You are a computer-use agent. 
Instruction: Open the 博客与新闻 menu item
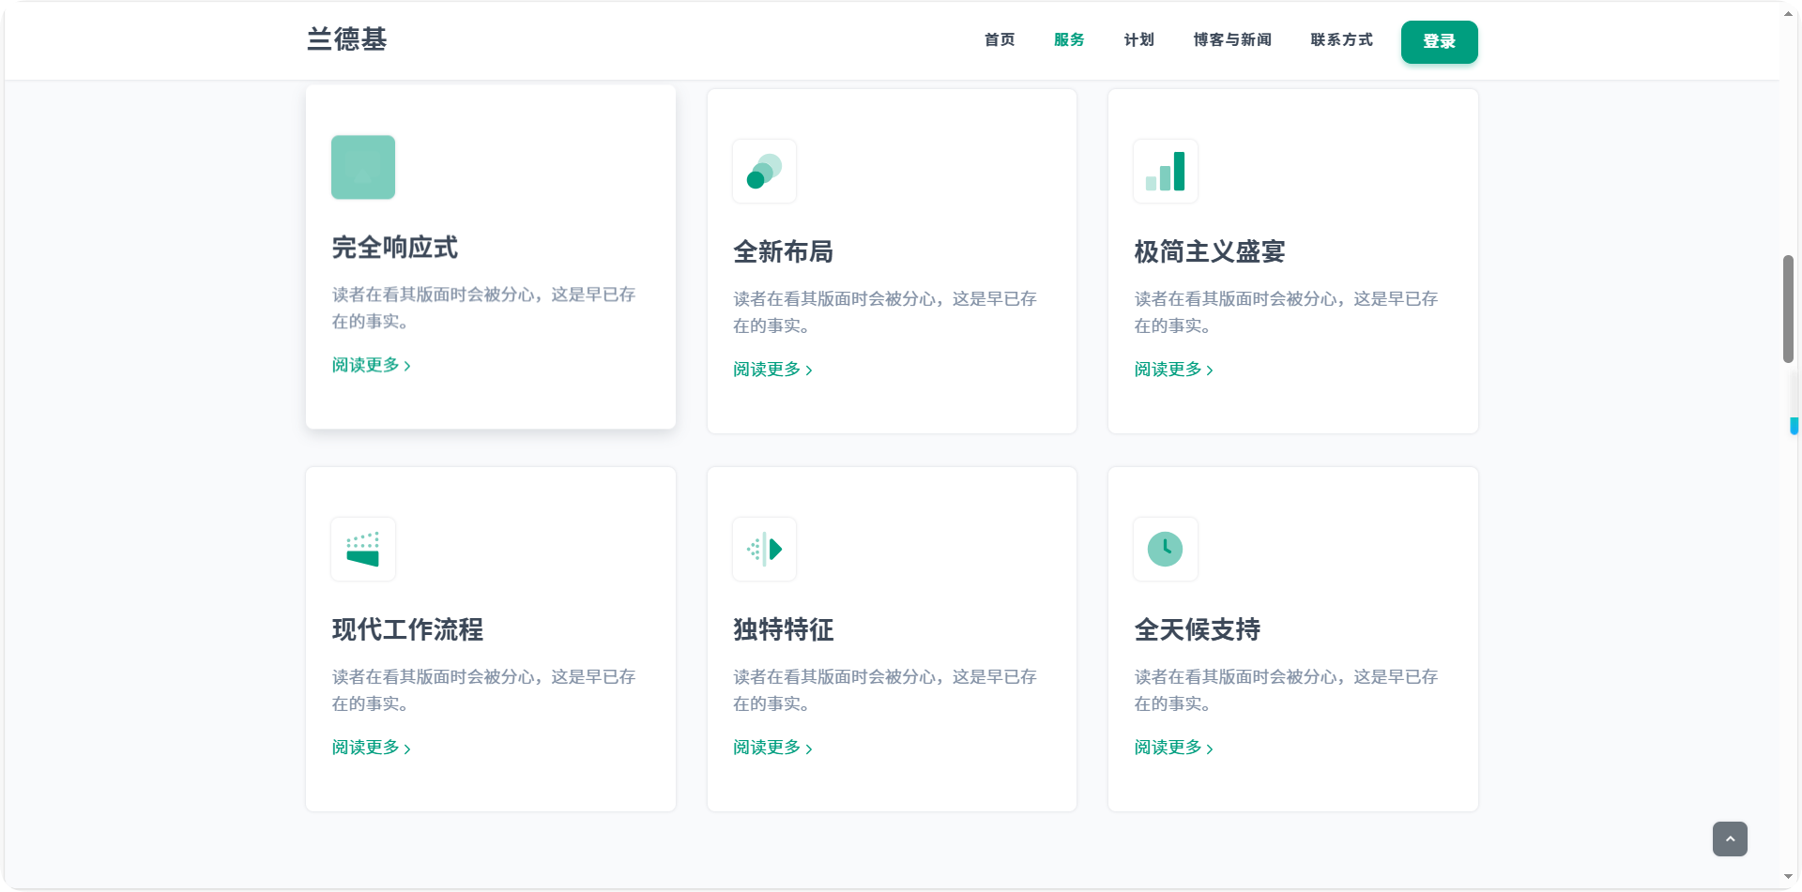1232,39
